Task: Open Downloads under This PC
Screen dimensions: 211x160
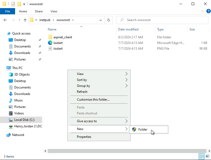Action: (x=22, y=94)
